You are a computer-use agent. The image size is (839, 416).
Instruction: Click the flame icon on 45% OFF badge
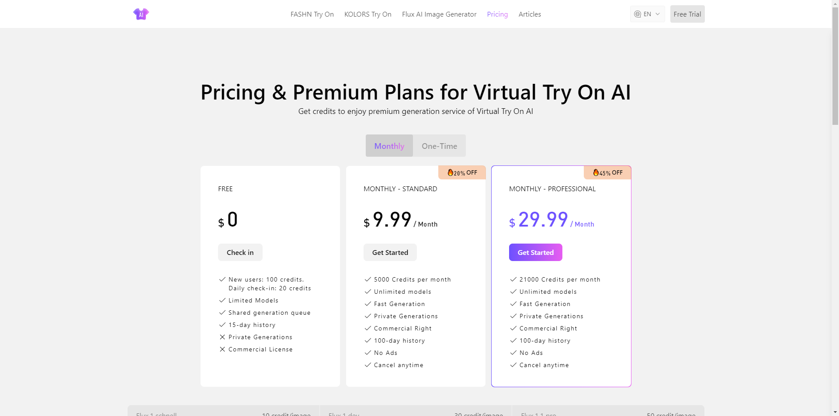click(x=596, y=173)
